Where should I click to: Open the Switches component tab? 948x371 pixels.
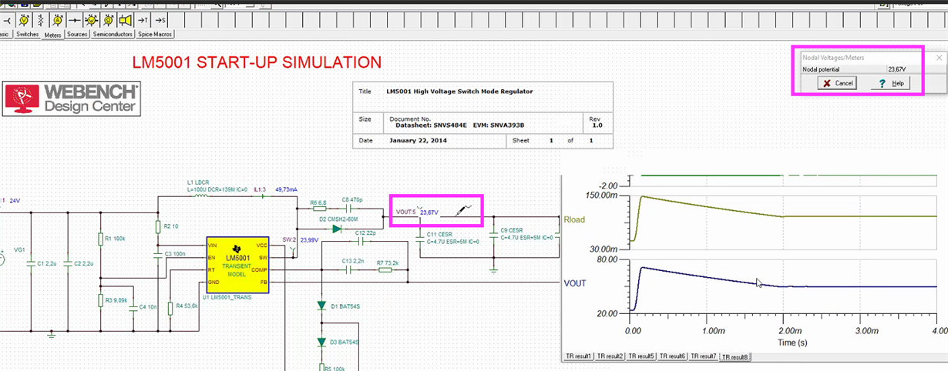click(28, 34)
